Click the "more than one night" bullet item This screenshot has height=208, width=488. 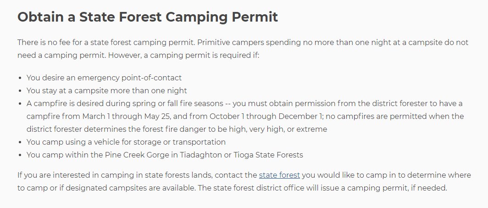[106, 90]
